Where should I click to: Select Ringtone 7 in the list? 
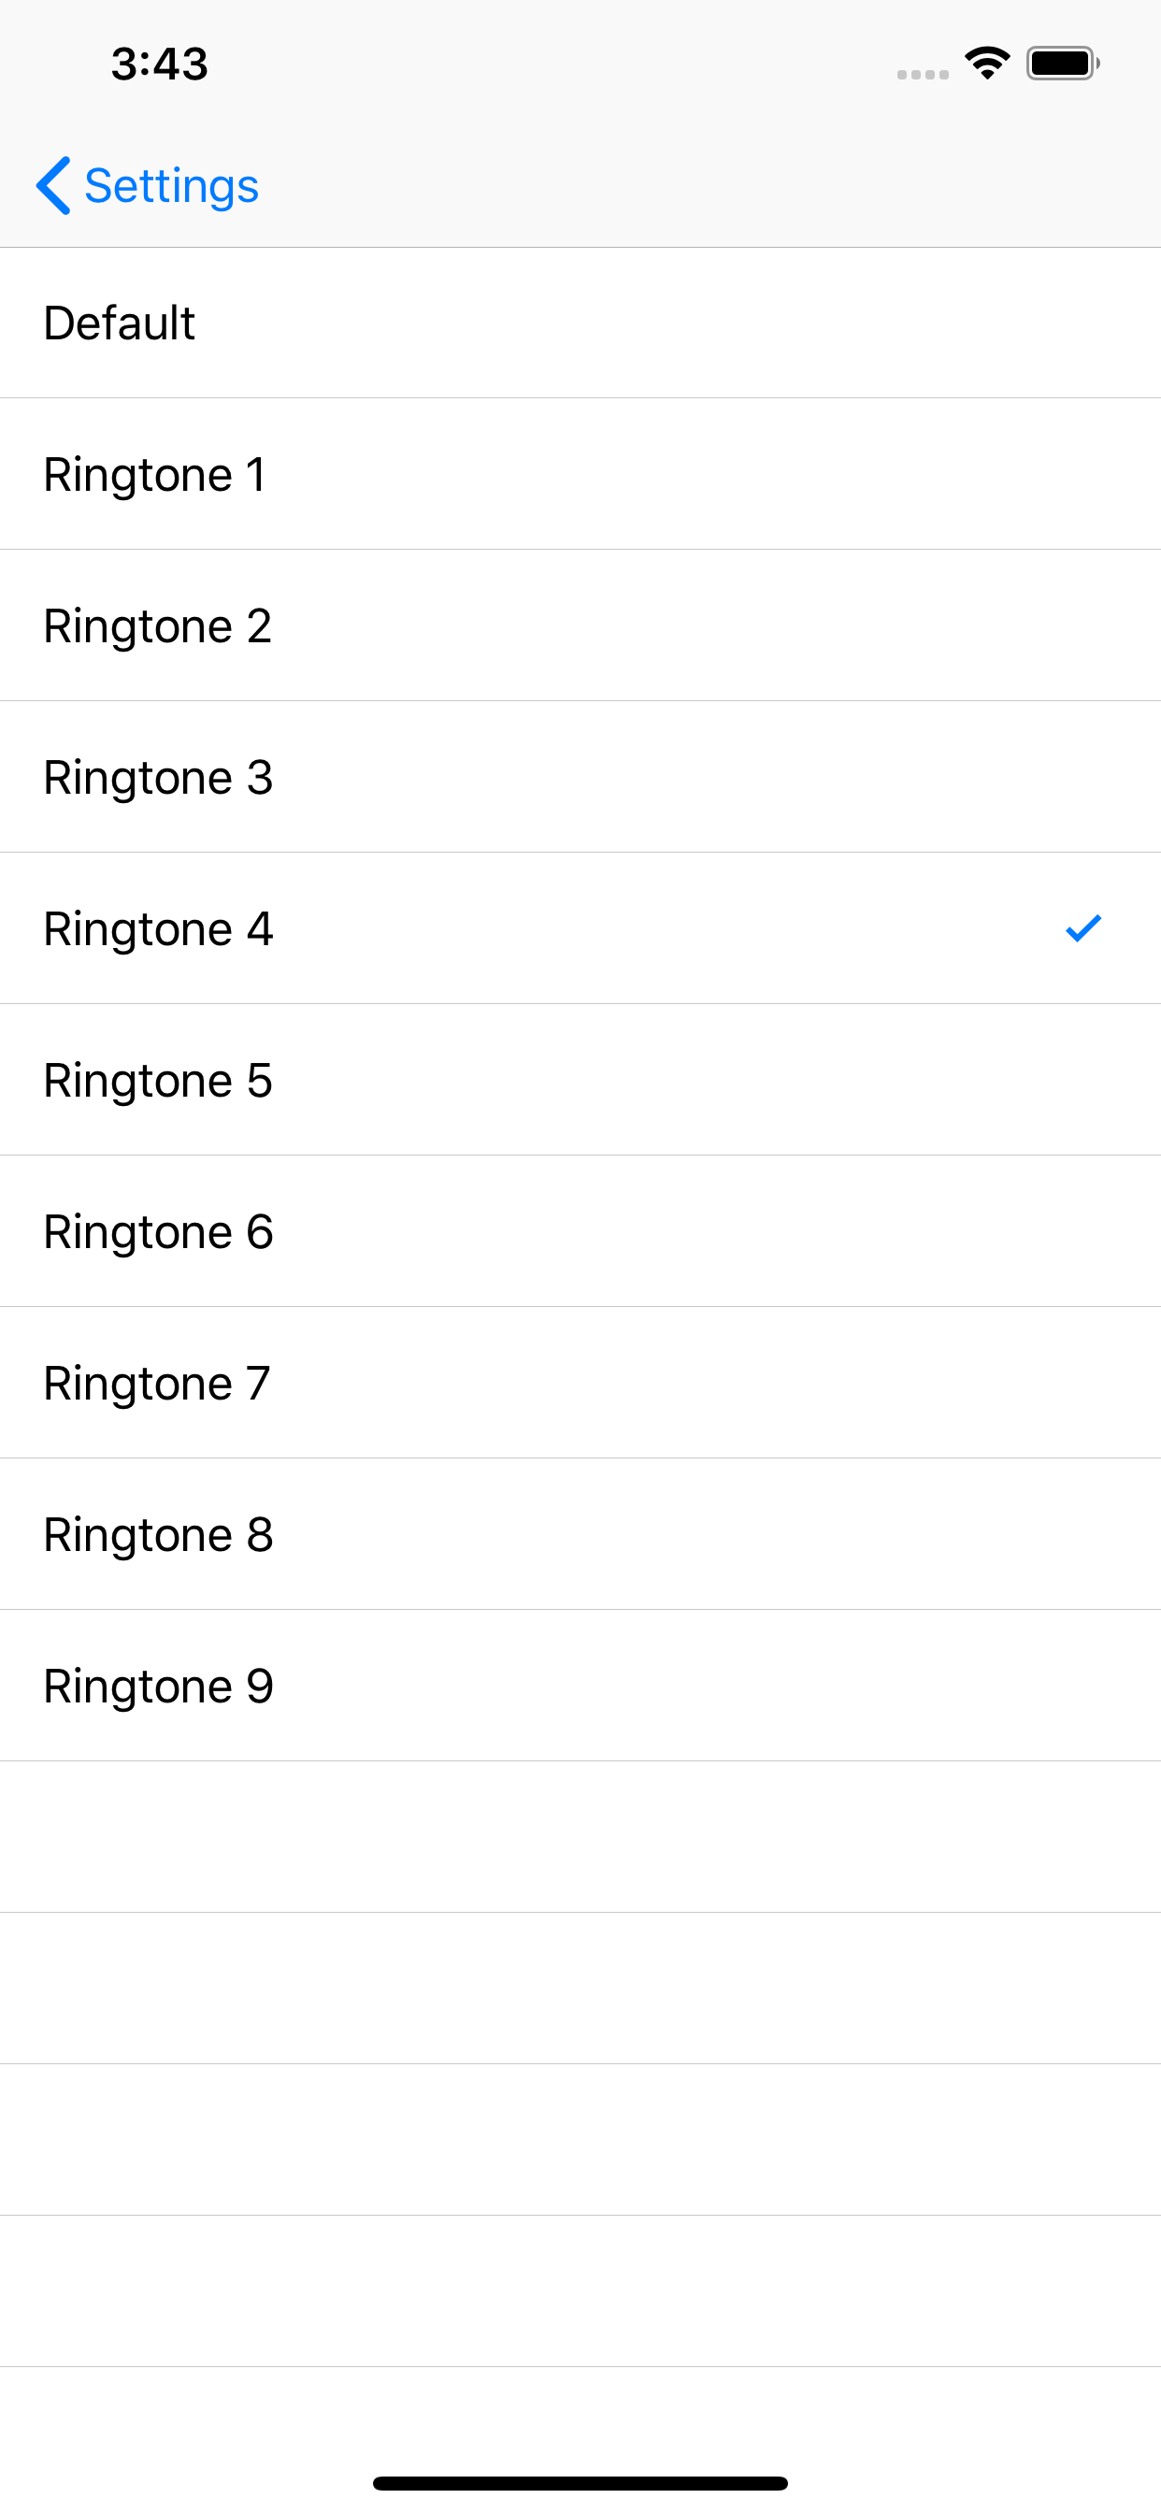(580, 1383)
